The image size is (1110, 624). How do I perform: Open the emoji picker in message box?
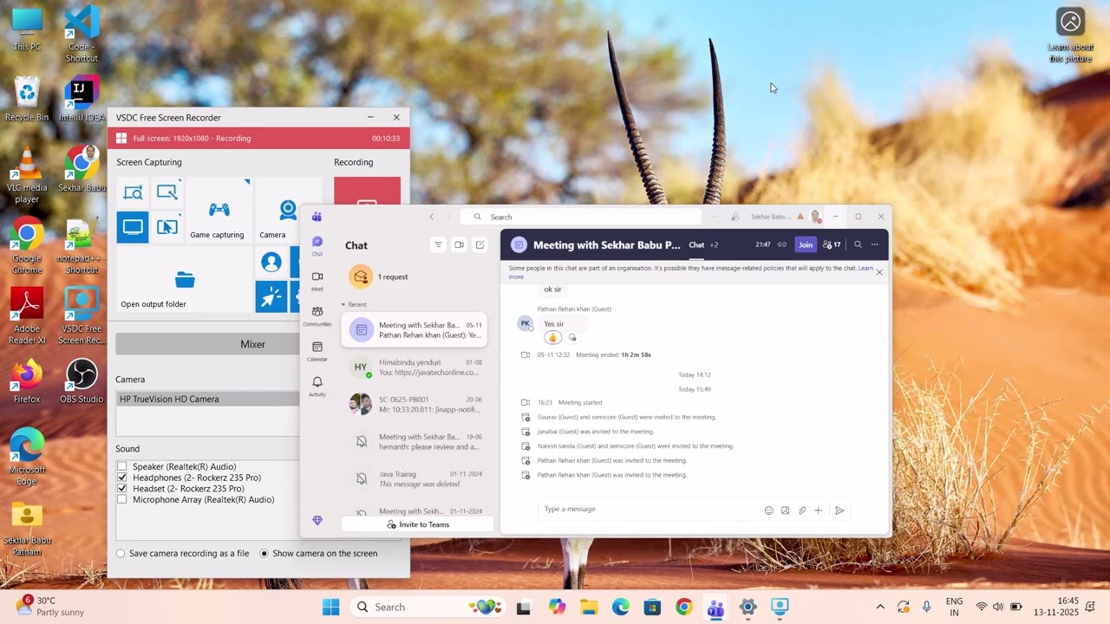coord(768,510)
